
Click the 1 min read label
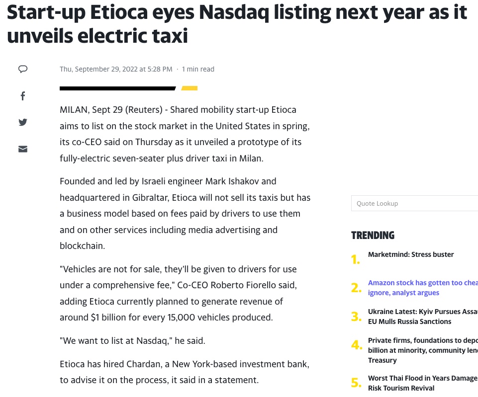point(198,69)
